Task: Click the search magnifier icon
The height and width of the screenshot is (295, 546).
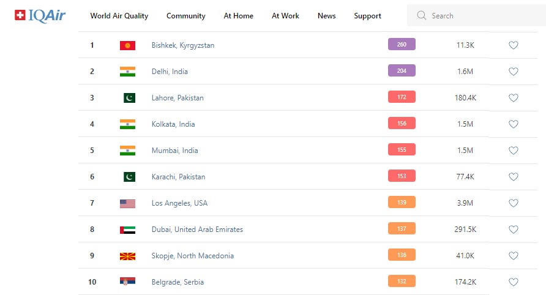Action: (421, 16)
